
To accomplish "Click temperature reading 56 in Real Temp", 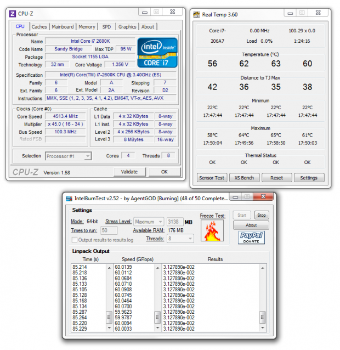I will 212,64.
